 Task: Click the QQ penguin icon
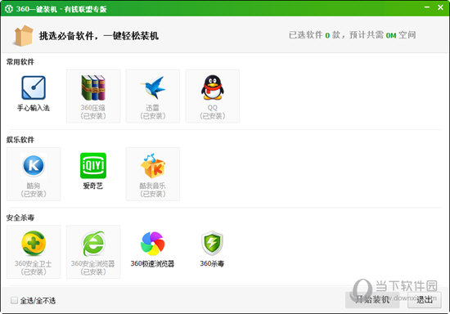click(x=213, y=87)
